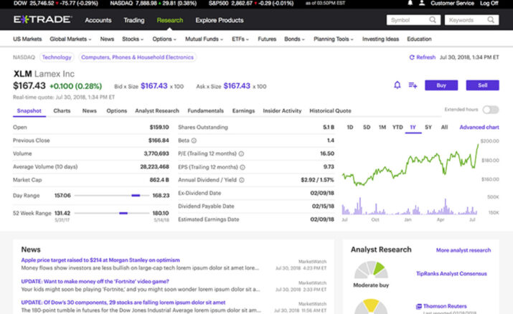Open Advanced chart link
513x314 pixels.
pos(479,127)
